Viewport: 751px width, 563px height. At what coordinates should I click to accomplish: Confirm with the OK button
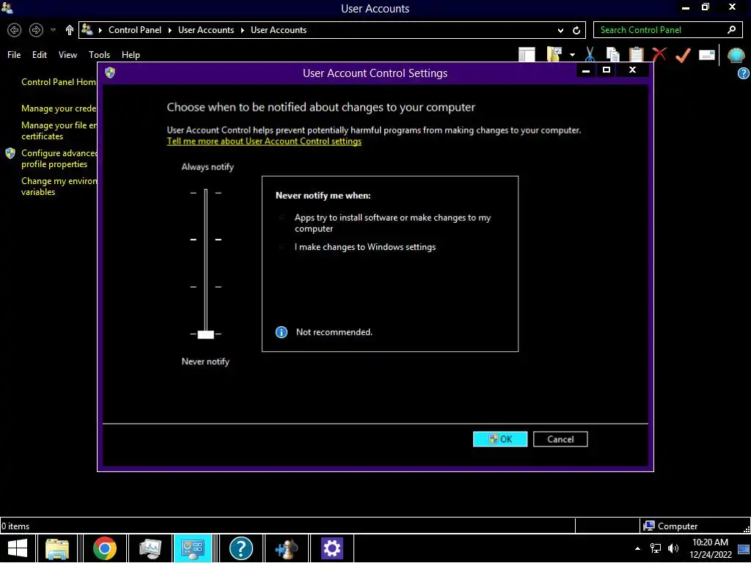[x=500, y=439]
